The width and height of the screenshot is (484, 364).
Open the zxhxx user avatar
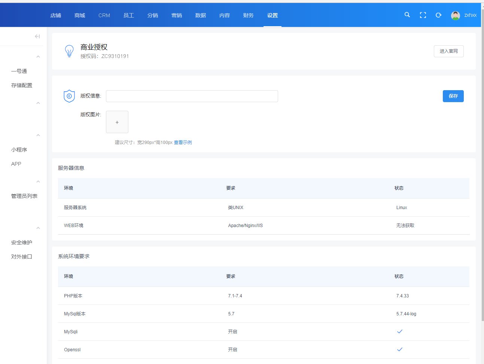point(456,15)
